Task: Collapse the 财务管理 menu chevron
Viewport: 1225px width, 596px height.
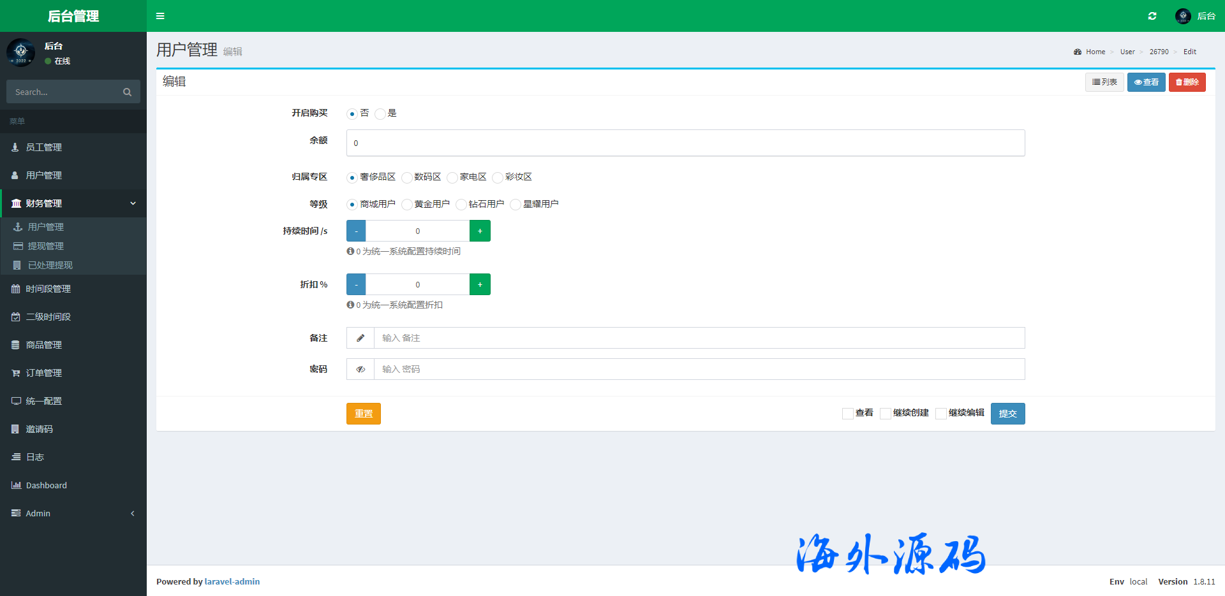Action: click(133, 203)
